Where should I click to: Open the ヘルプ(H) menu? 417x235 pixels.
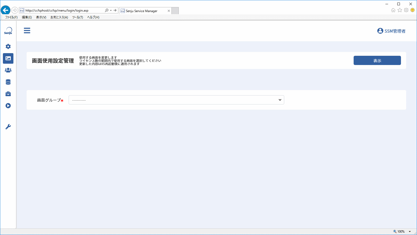(x=93, y=17)
